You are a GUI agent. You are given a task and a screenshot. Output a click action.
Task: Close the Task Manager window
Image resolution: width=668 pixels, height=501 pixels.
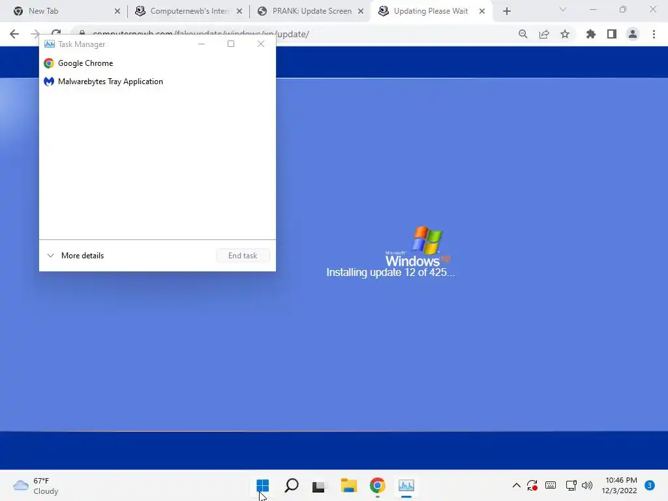(261, 44)
